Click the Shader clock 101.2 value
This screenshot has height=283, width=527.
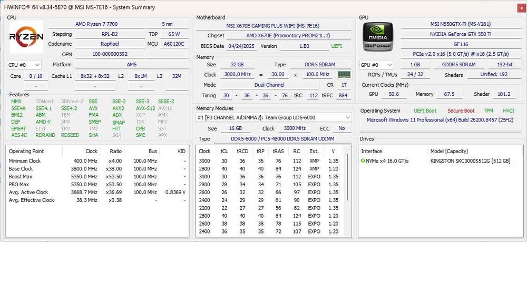click(x=504, y=94)
